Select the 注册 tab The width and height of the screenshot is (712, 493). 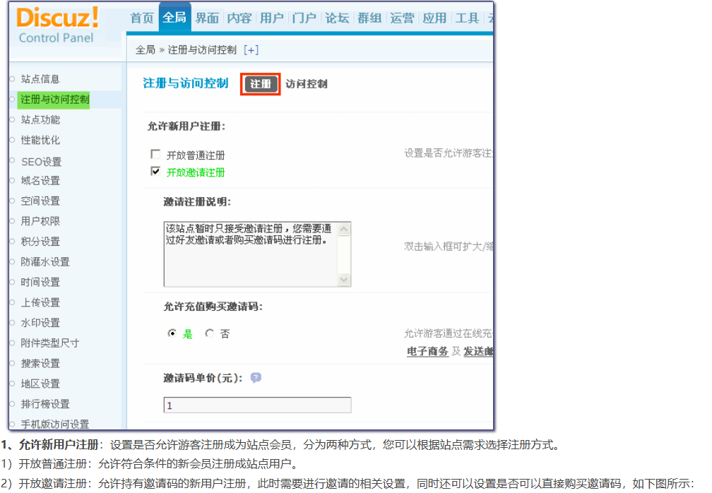tap(261, 84)
